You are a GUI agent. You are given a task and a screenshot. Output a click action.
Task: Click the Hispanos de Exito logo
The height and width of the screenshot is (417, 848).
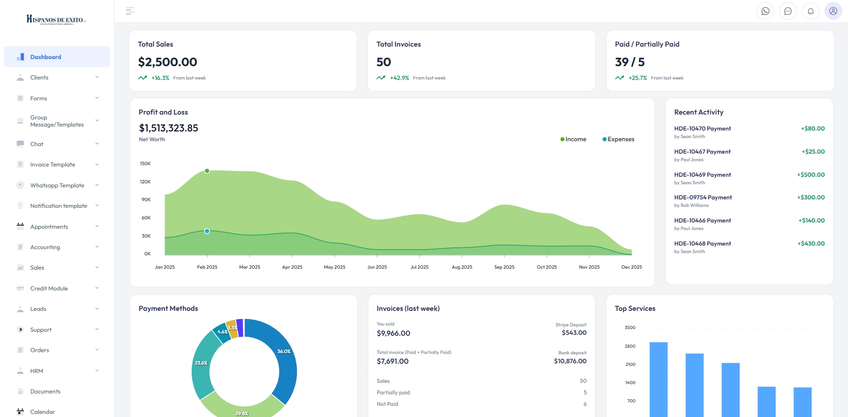click(56, 20)
